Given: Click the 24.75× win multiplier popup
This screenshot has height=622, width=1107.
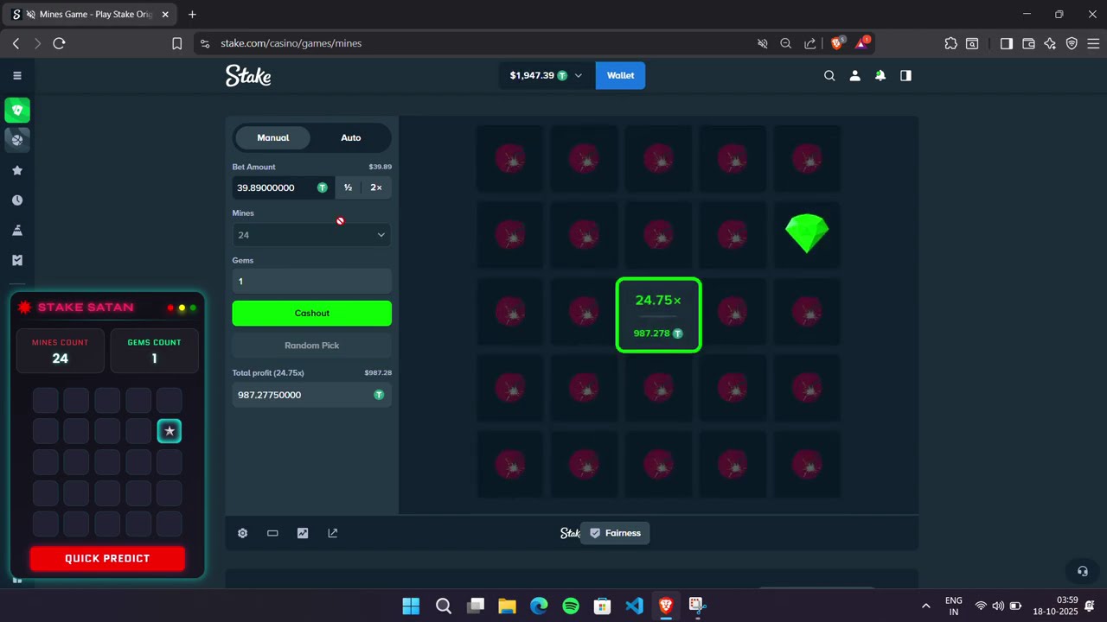Looking at the screenshot, I should tap(658, 315).
